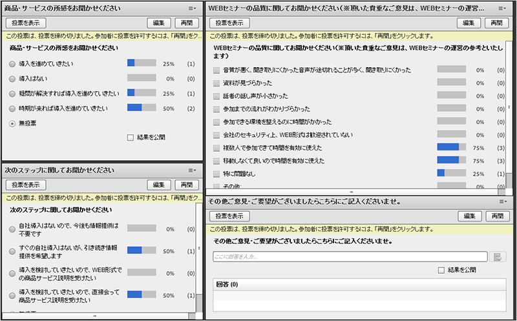
Task: Select 自社導入はないので radio option
Action: pos(13,229)
